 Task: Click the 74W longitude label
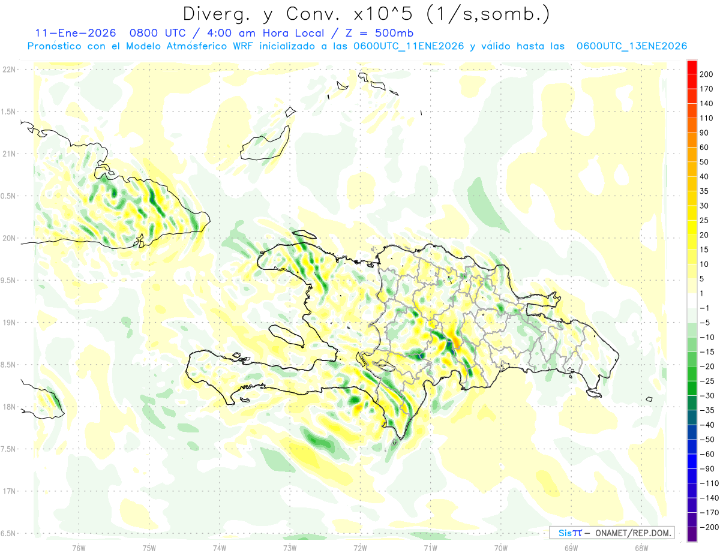(x=220, y=548)
